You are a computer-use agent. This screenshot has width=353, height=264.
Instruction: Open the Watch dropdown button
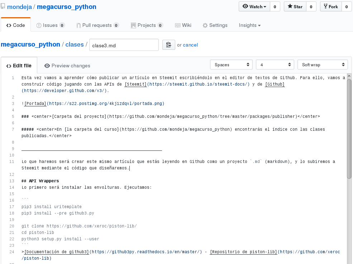[x=254, y=6]
